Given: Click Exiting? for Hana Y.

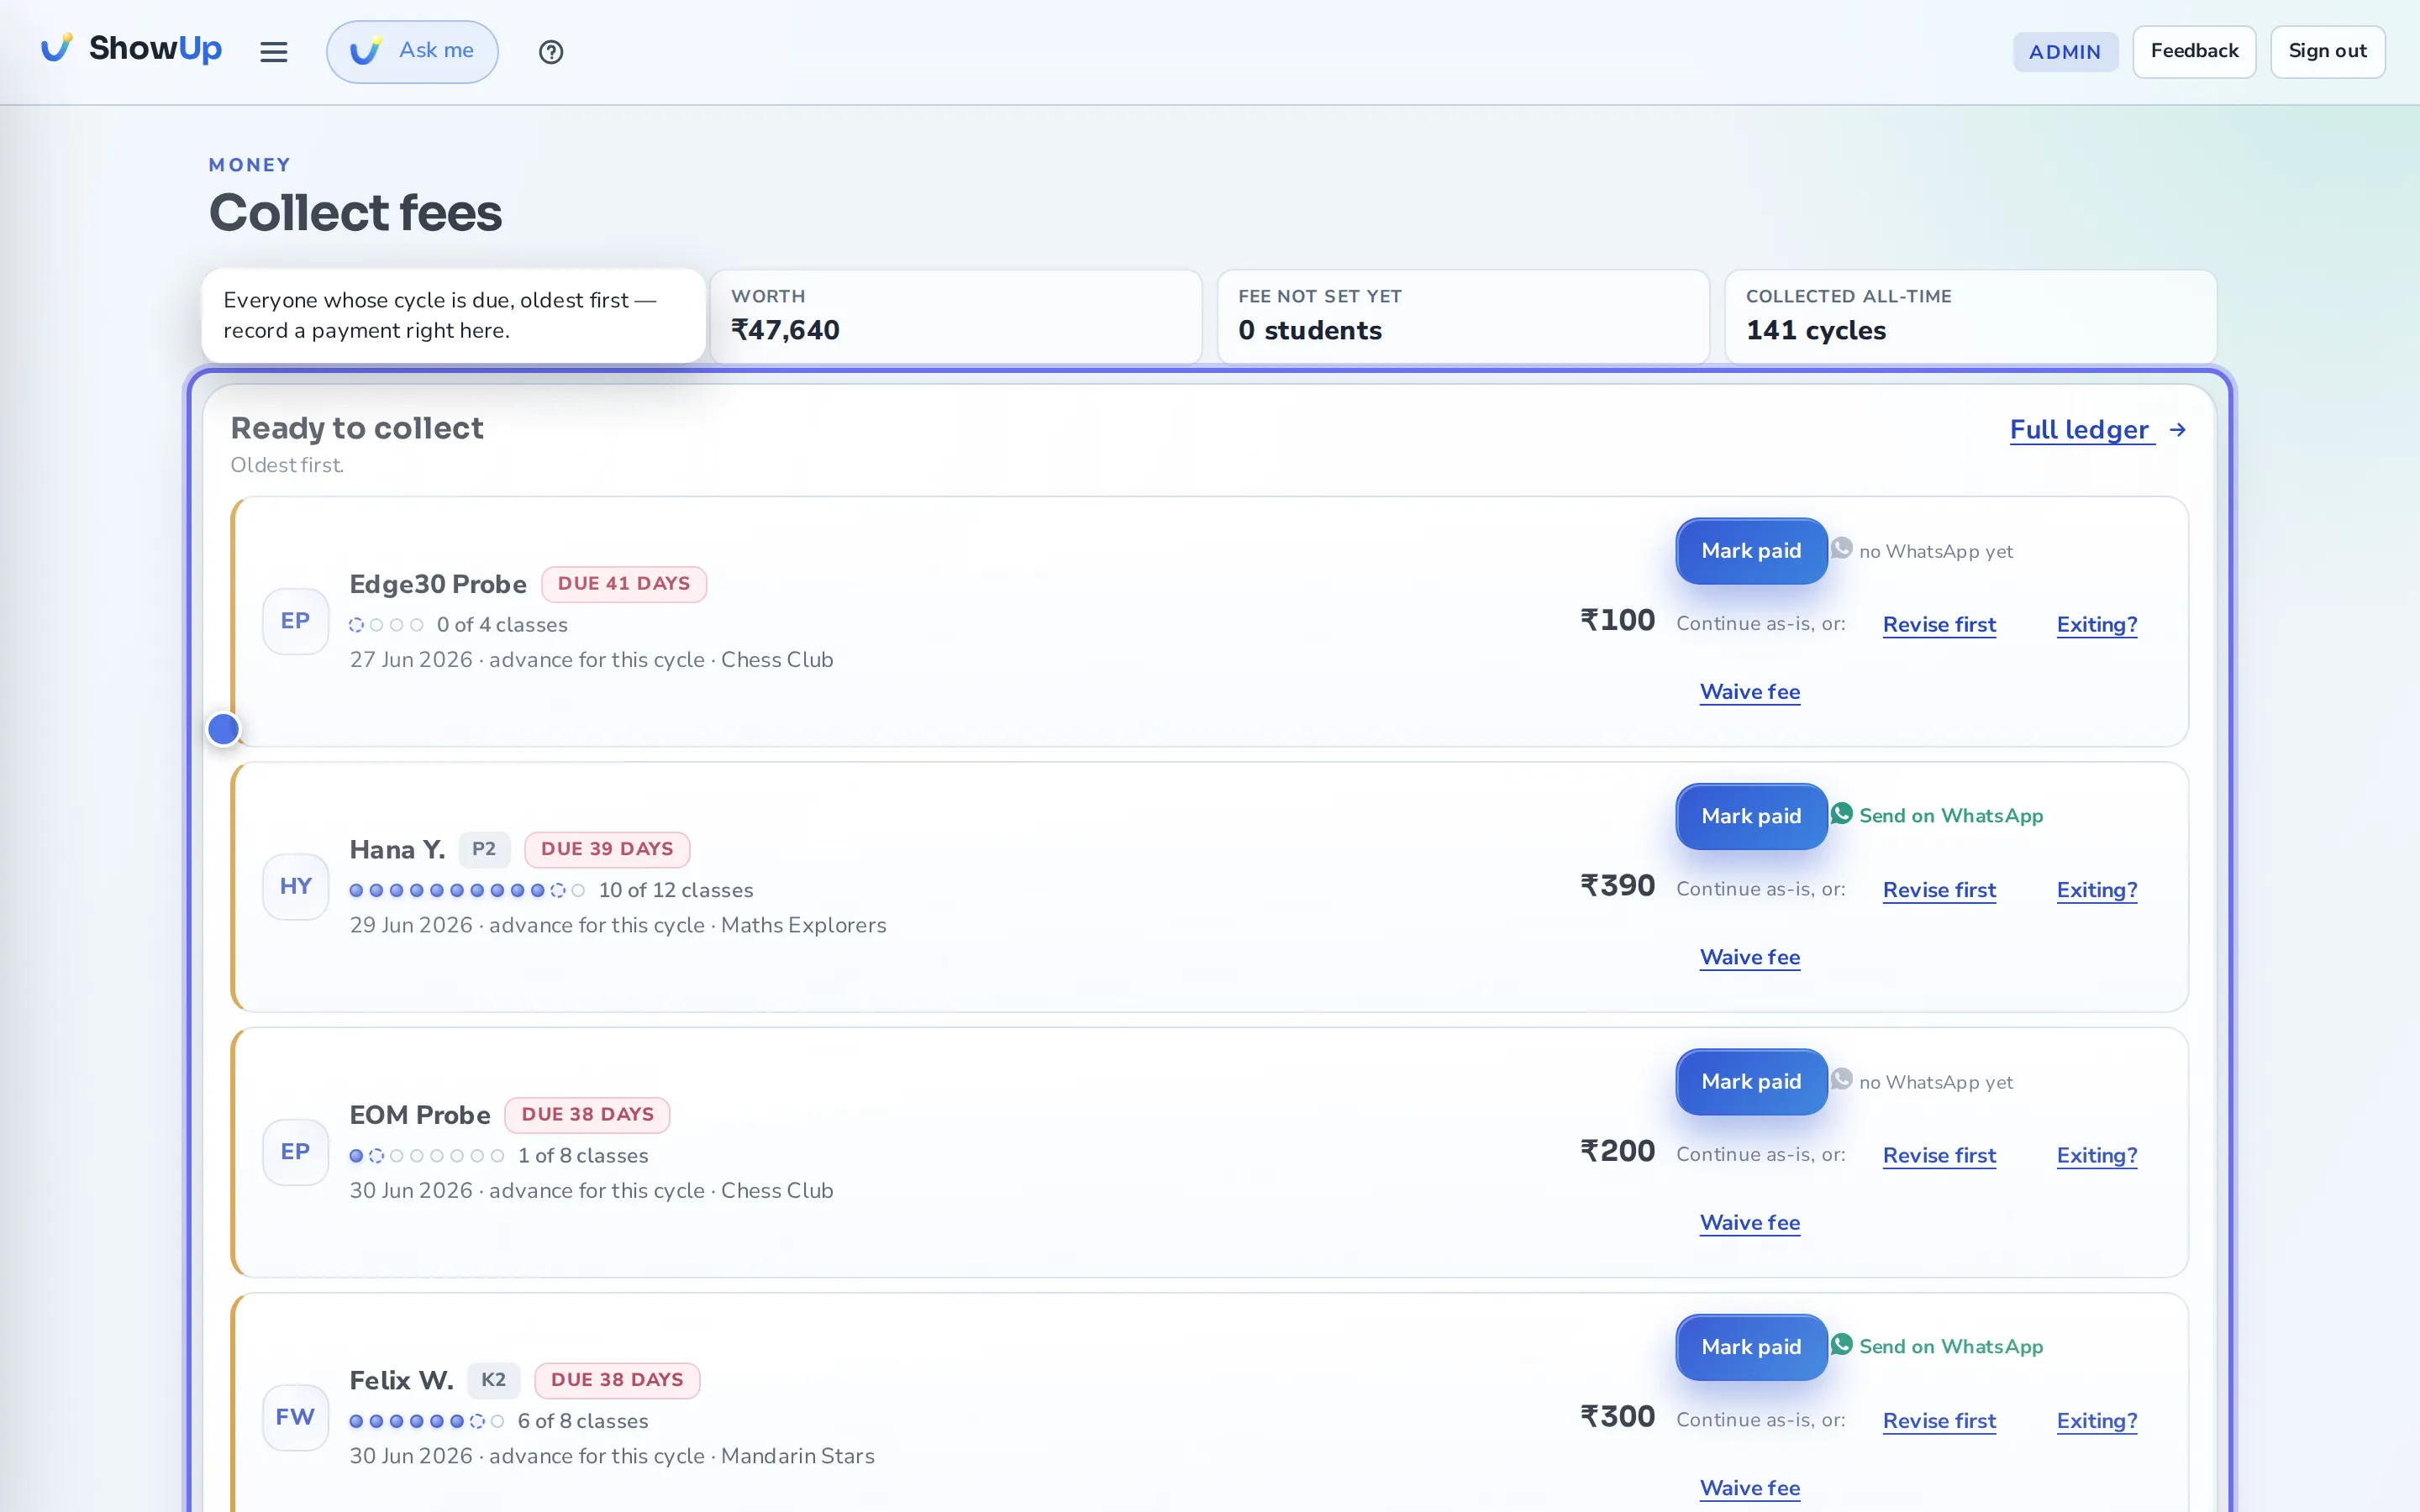Looking at the screenshot, I should (x=2097, y=890).
